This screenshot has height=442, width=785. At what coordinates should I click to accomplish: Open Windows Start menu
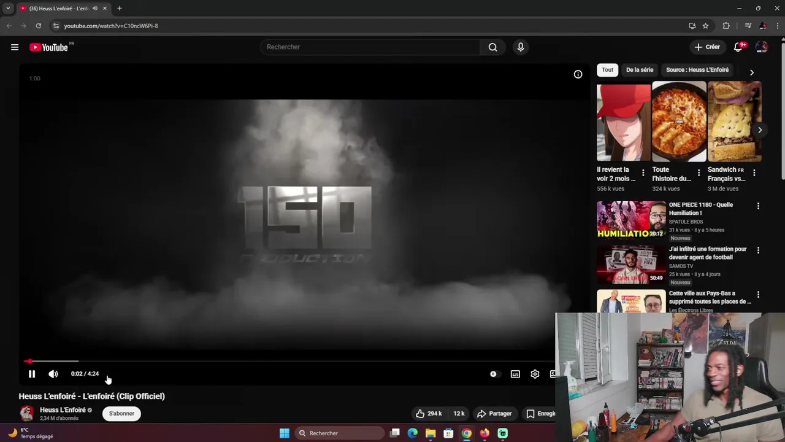tap(285, 433)
